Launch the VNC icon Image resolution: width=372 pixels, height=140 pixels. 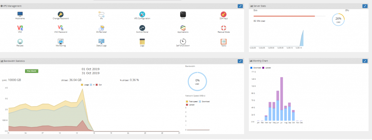tap(20, 28)
